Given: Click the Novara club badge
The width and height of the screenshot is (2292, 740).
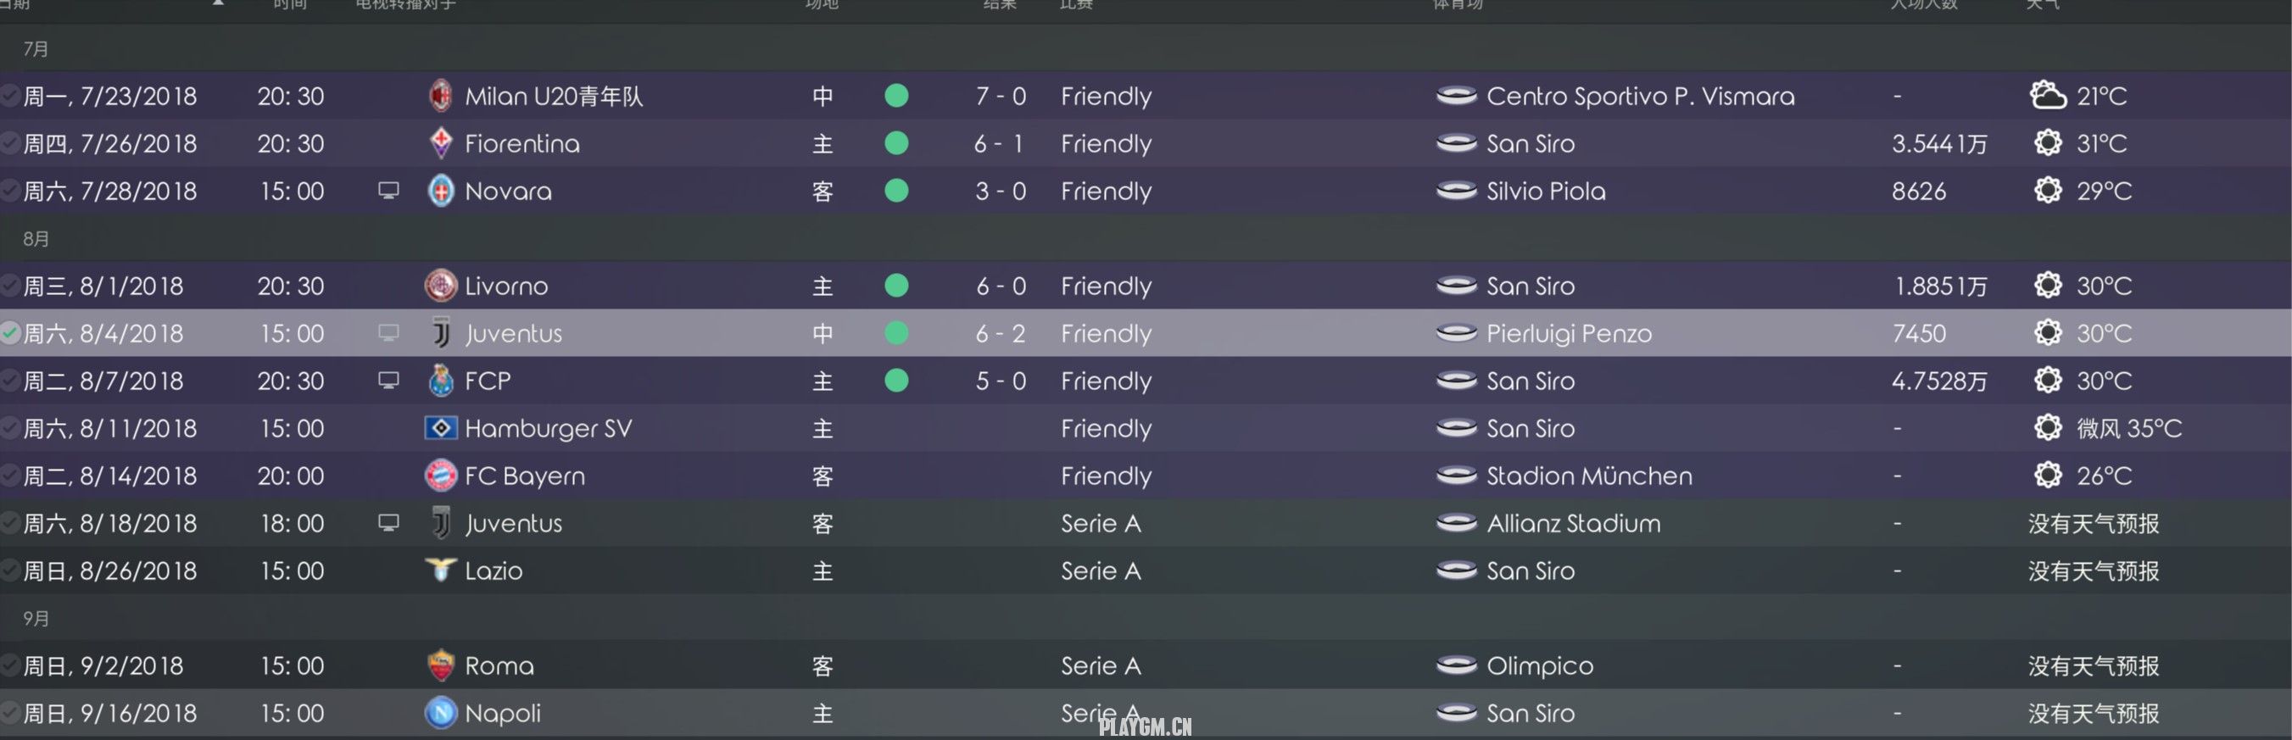Looking at the screenshot, I should (x=440, y=191).
